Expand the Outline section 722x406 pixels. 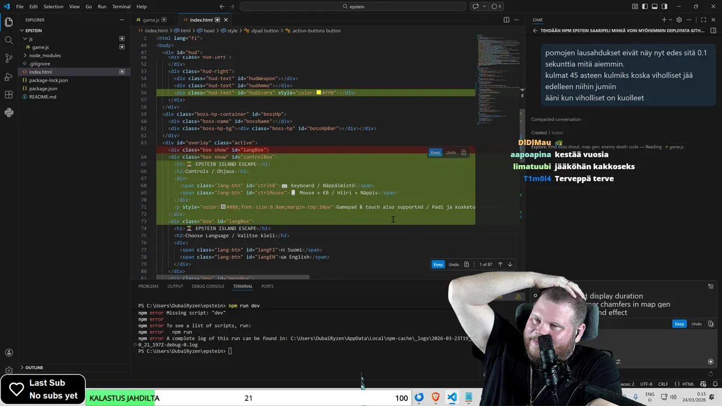(34, 368)
